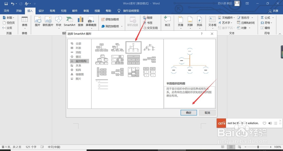The height and width of the screenshot is (151, 283).
Task: Insert a Cross-reference (交叉引用)
Action: [150, 28]
